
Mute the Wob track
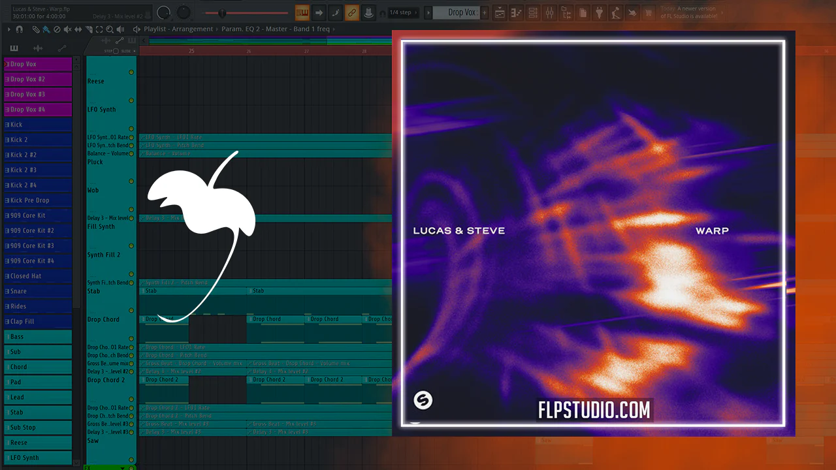point(131,210)
